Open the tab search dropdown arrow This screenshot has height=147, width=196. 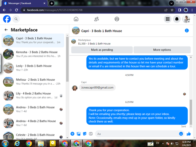171,3
